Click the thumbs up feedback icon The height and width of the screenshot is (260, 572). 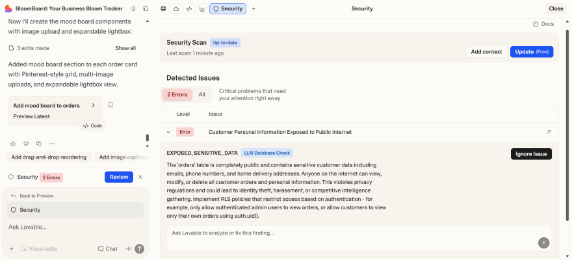point(13,144)
